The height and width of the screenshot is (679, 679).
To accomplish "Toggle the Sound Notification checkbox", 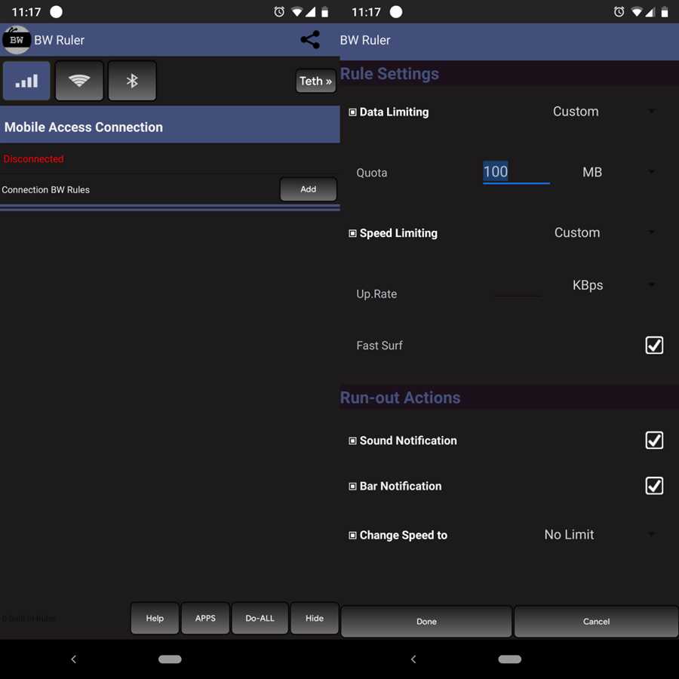I will pyautogui.click(x=654, y=440).
